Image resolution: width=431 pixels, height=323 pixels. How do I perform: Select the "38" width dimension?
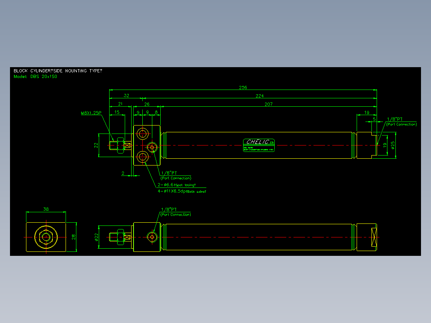pos(46,209)
